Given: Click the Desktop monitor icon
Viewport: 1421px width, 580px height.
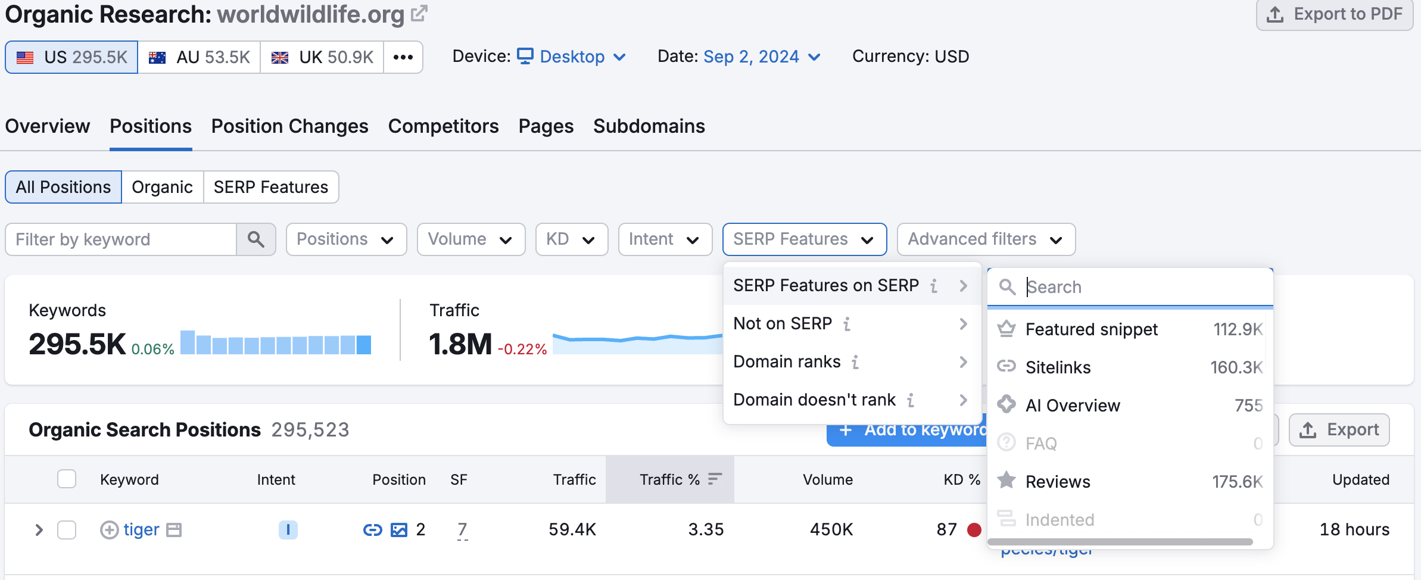Looking at the screenshot, I should pos(525,56).
